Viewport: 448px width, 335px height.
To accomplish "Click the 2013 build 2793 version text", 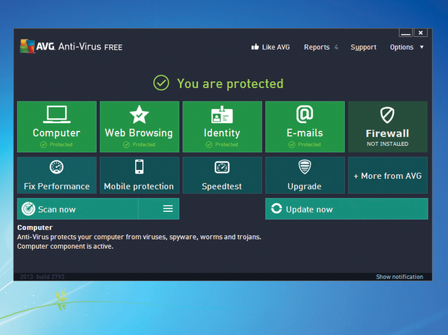I will (x=42, y=276).
